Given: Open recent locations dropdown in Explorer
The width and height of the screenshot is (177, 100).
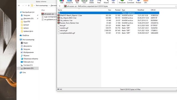Looking at the screenshot, I should (x=26, y=6).
